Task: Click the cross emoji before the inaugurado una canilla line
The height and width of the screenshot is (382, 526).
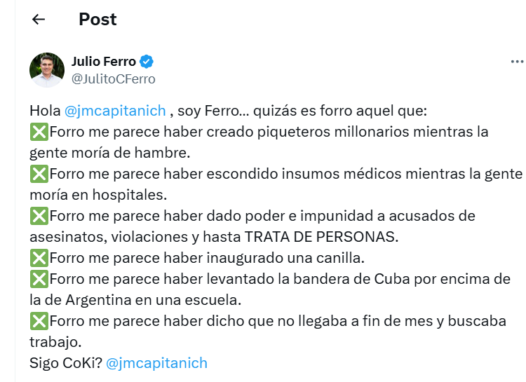Action: pos(38,258)
